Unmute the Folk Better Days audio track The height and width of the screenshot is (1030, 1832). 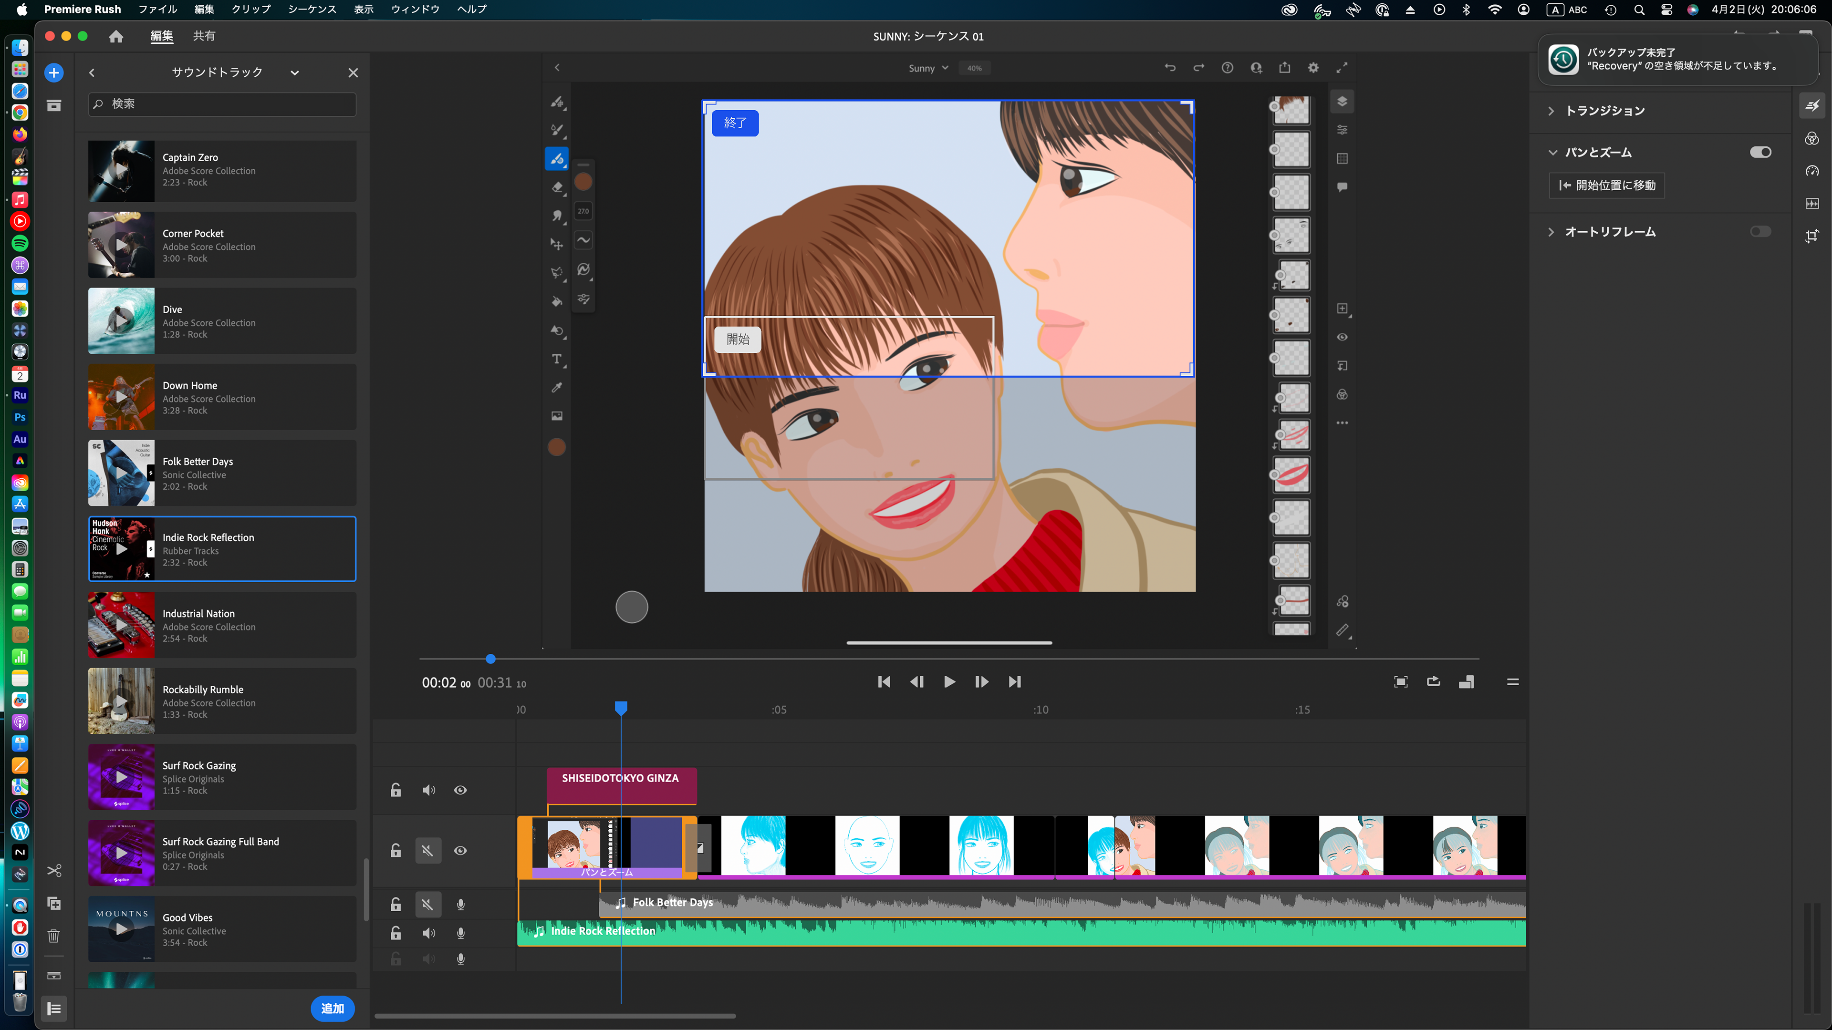point(427,904)
